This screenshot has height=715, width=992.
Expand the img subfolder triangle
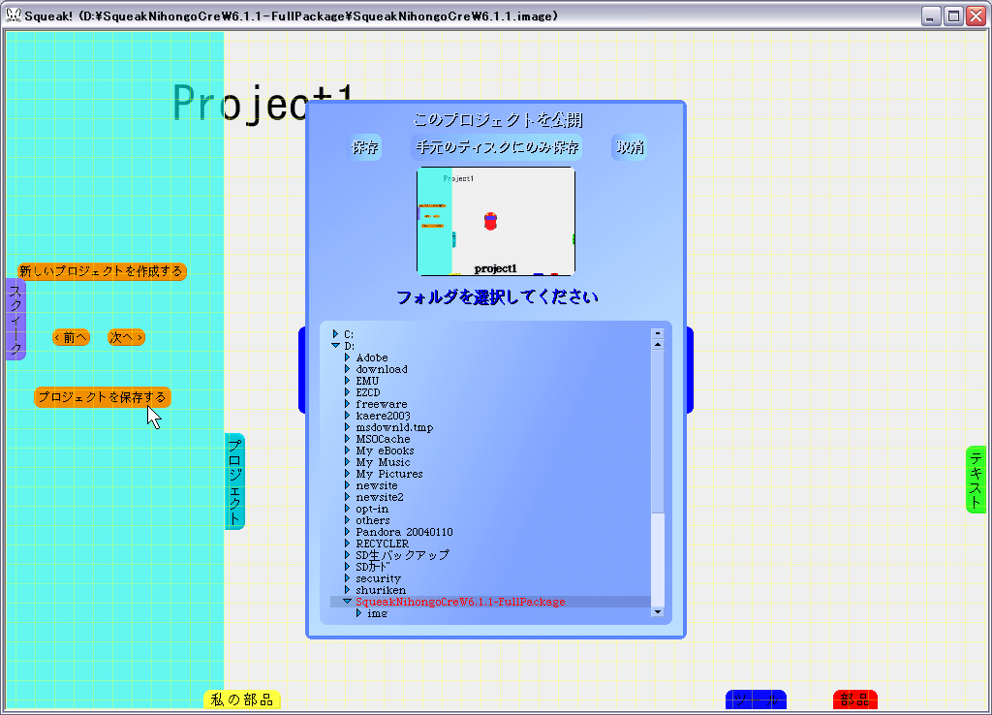(359, 613)
